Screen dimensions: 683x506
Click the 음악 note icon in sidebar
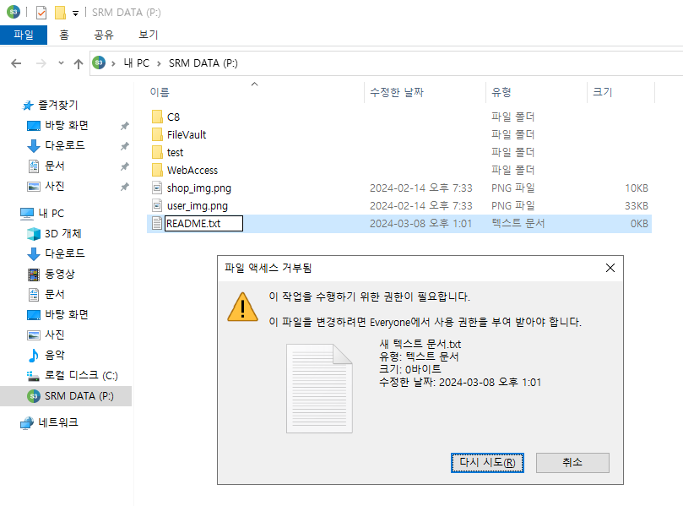(x=34, y=355)
